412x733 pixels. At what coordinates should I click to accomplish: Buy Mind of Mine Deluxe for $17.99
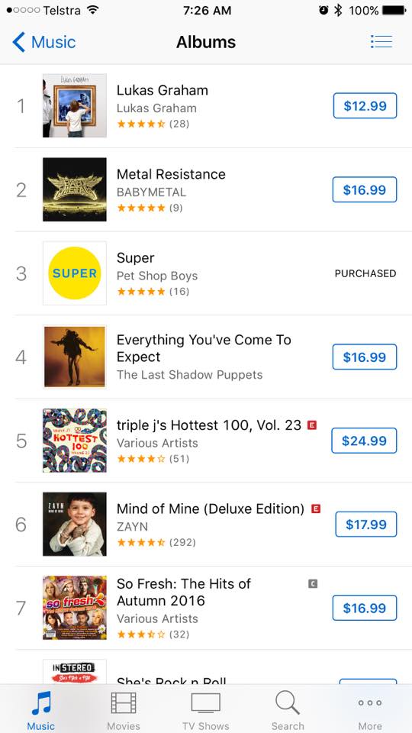366,524
